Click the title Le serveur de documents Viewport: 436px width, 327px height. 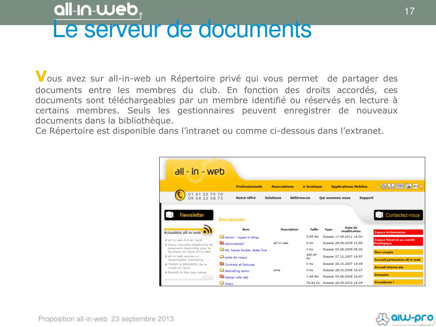point(182,29)
